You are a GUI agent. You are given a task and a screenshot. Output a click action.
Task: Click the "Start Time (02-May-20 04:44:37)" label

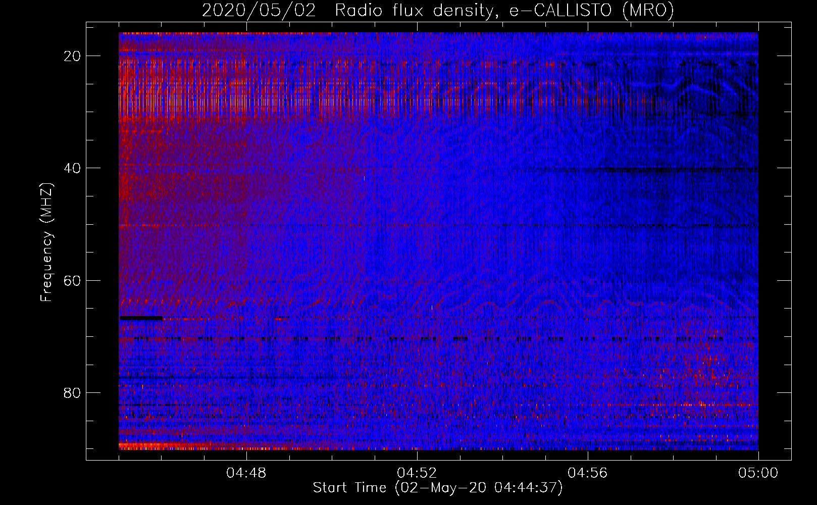[438, 488]
